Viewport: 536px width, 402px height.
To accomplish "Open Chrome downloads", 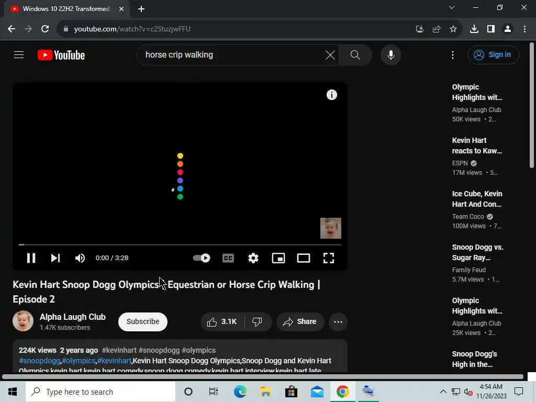I will pos(474,29).
